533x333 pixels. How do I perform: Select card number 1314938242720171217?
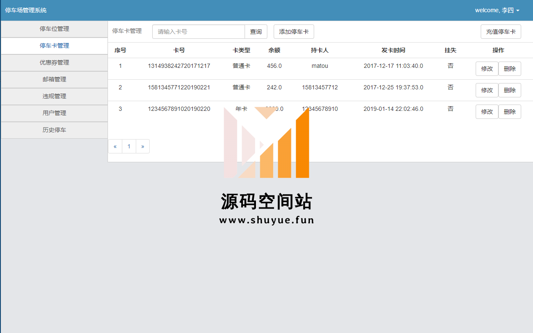[179, 66]
